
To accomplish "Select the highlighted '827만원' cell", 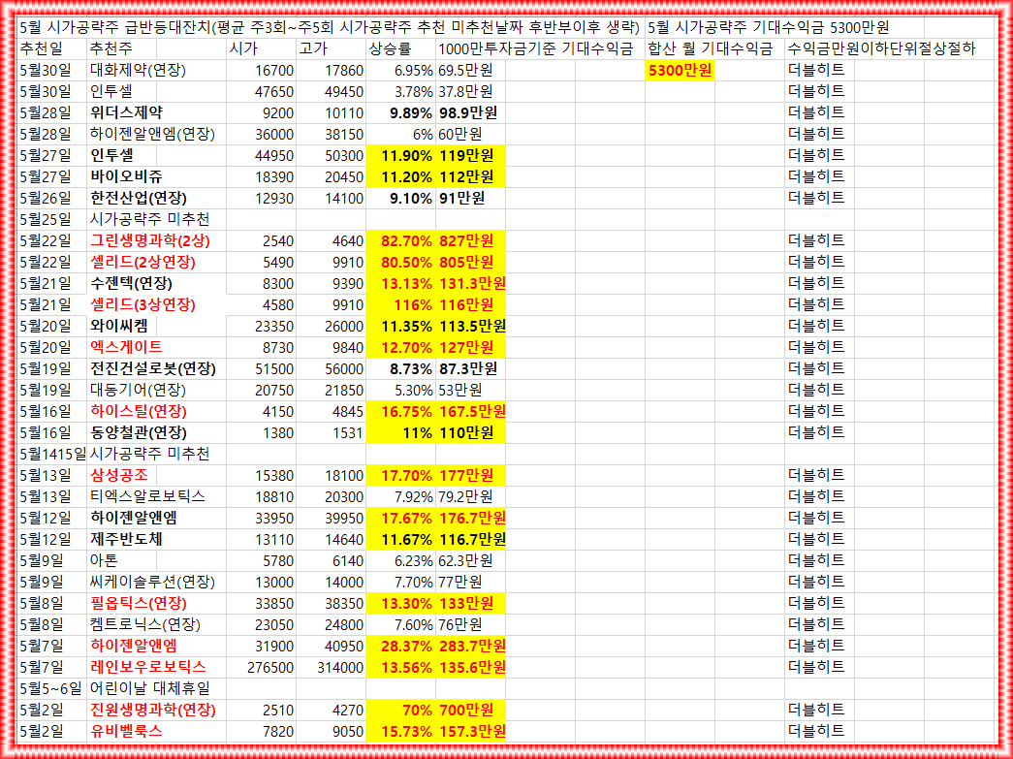I will (x=470, y=240).
